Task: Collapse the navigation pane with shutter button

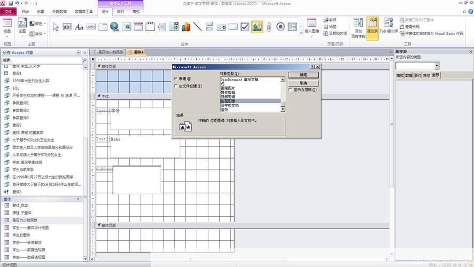Action: 85,52
